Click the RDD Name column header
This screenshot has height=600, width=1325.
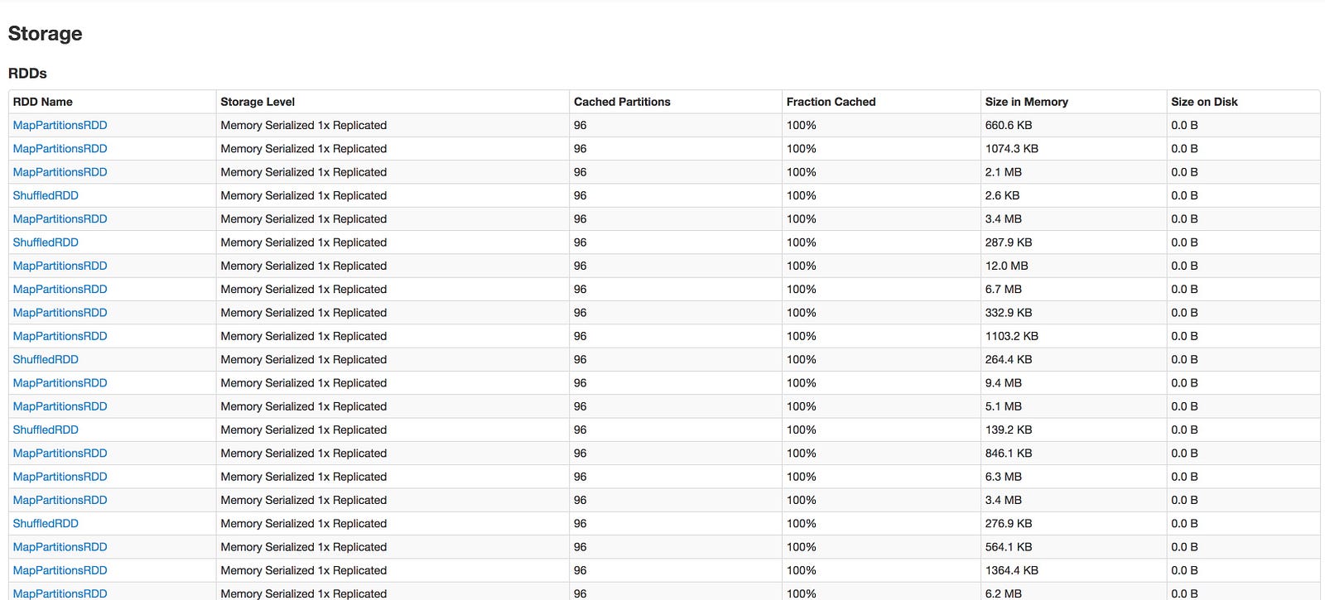point(43,102)
